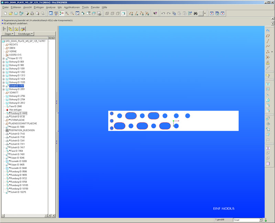Toggle wireframe display mode
The height and width of the screenshot is (223, 275).
[x=107, y=13]
